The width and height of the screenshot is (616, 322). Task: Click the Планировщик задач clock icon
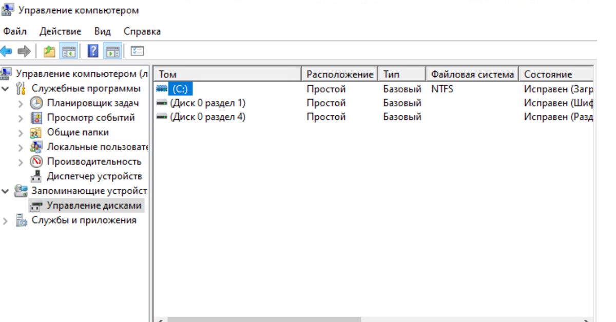tap(36, 103)
